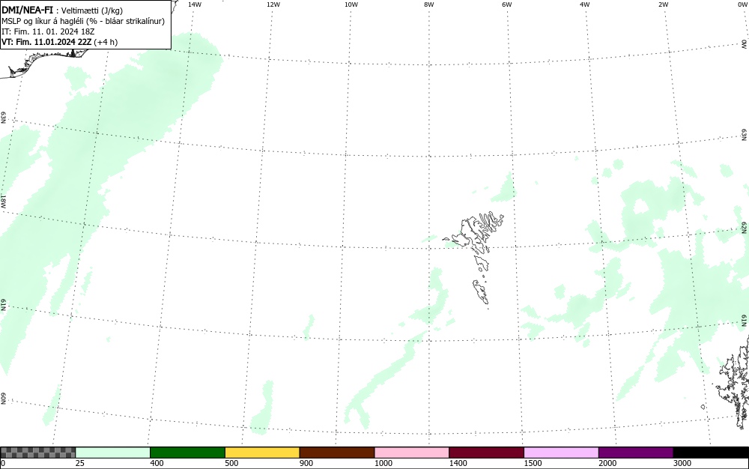The width and height of the screenshot is (749, 469).
Task: Choose the purple 2000–3000 legend swatch
Action: coord(636,453)
